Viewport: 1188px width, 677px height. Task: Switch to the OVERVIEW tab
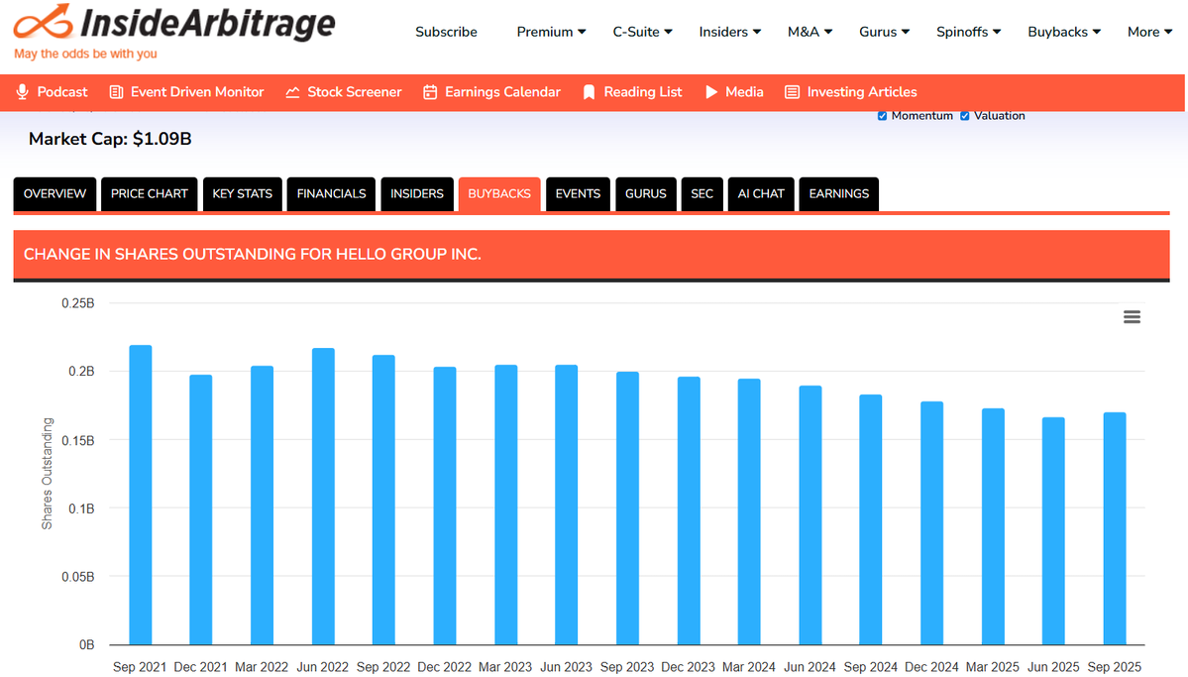coord(54,194)
